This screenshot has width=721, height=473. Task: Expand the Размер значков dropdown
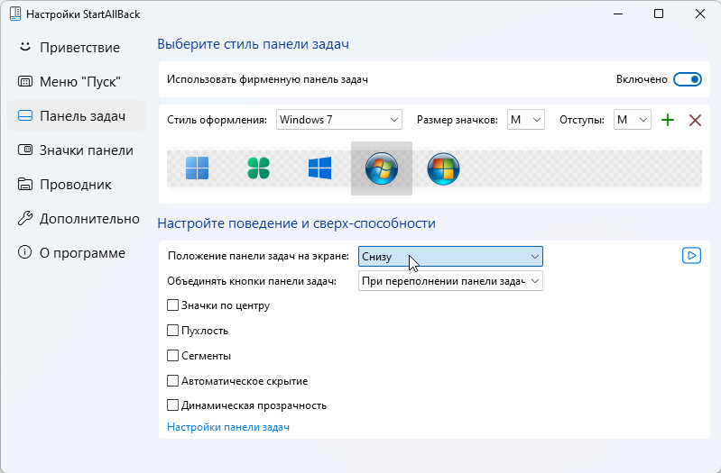click(x=525, y=120)
